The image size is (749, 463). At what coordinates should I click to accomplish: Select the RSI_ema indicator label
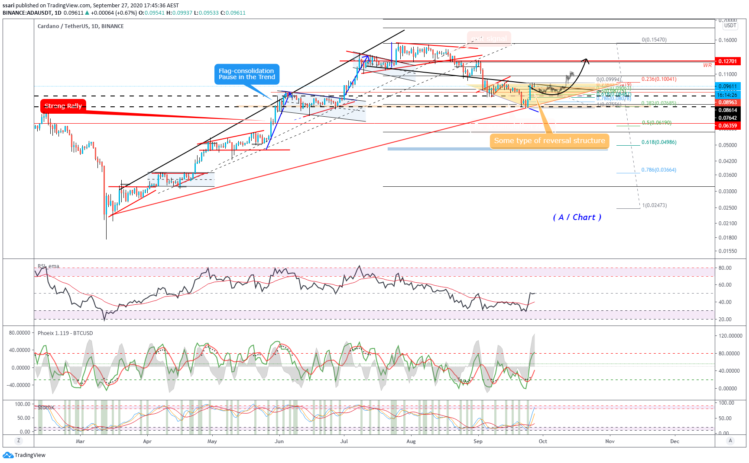[x=49, y=266]
